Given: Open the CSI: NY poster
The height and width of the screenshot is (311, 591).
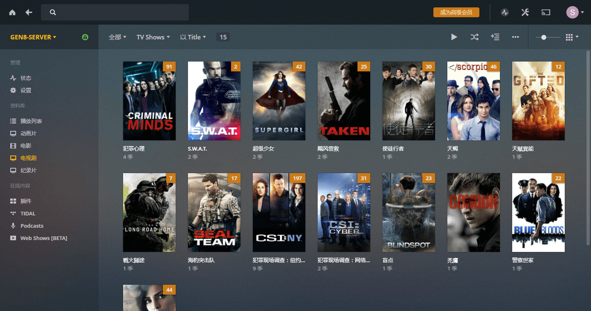Looking at the screenshot, I should 279,213.
